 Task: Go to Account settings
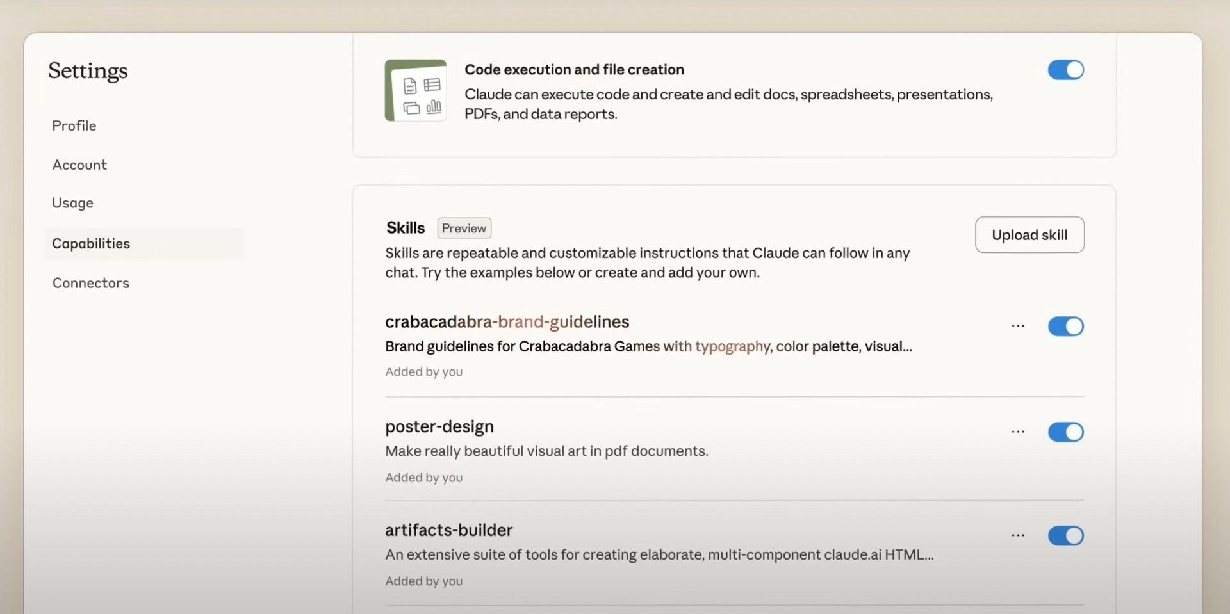click(79, 165)
